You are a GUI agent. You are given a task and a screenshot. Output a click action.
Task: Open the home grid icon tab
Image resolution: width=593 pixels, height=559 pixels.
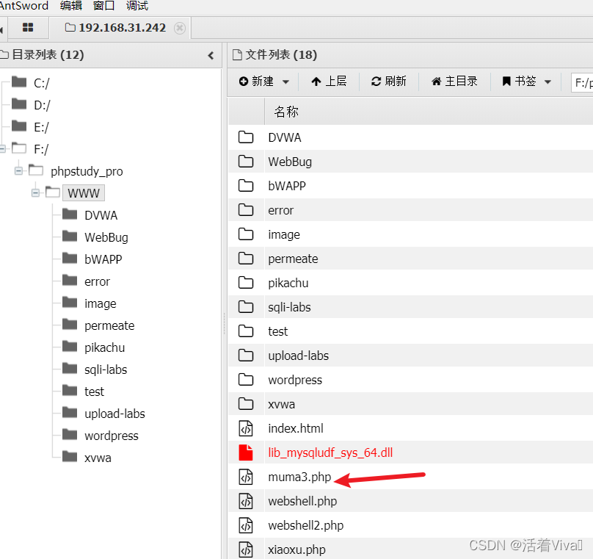click(28, 28)
